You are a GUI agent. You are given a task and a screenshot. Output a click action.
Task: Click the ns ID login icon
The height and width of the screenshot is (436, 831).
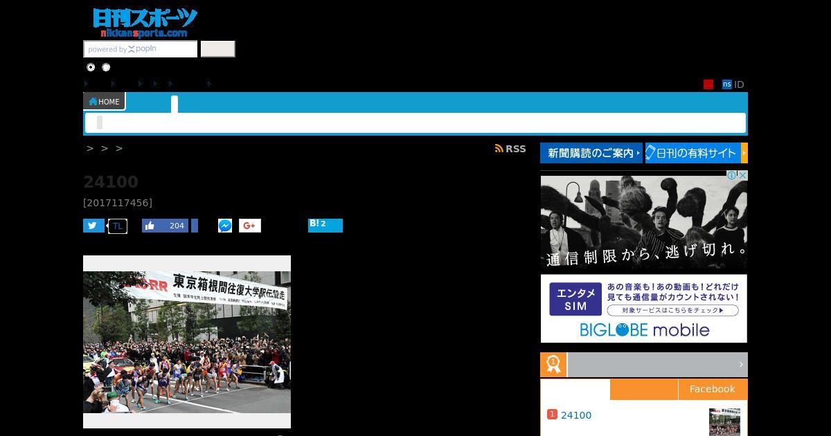tap(727, 84)
